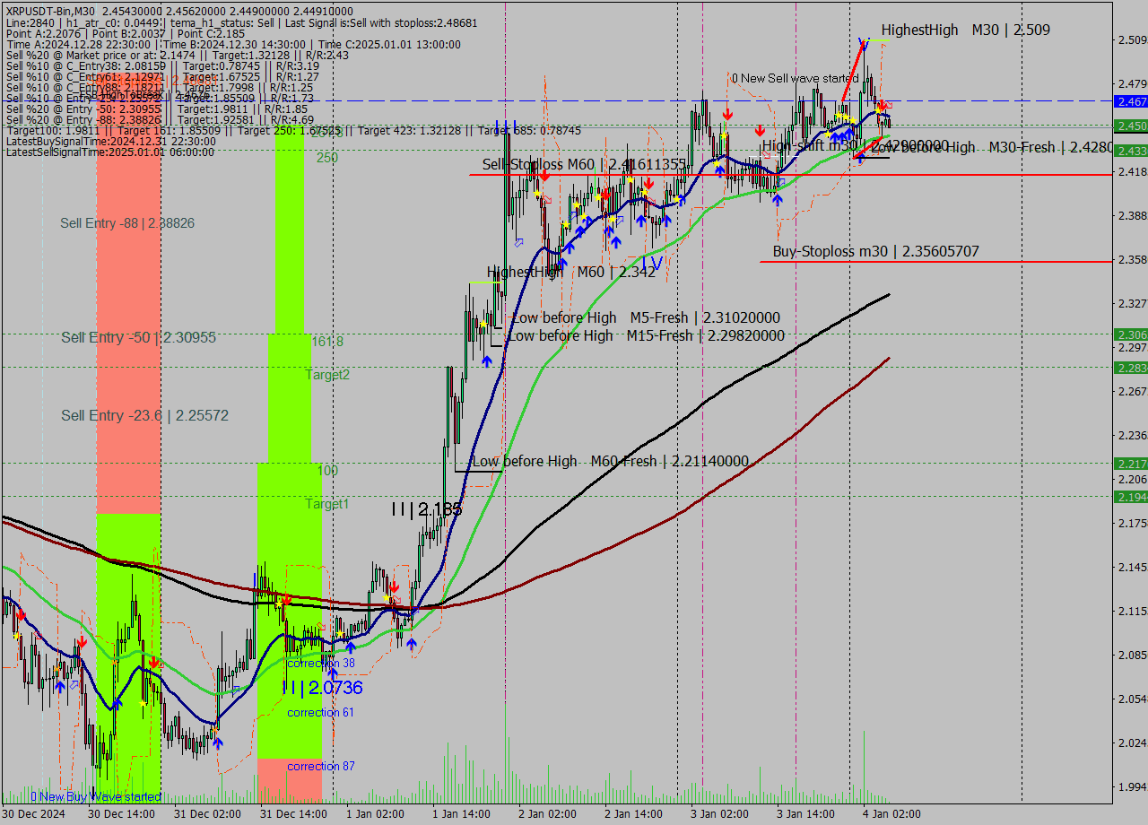Click the 31 Dec 14:00 time axis label
Image resolution: width=1148 pixels, height=825 pixels.
click(x=292, y=814)
